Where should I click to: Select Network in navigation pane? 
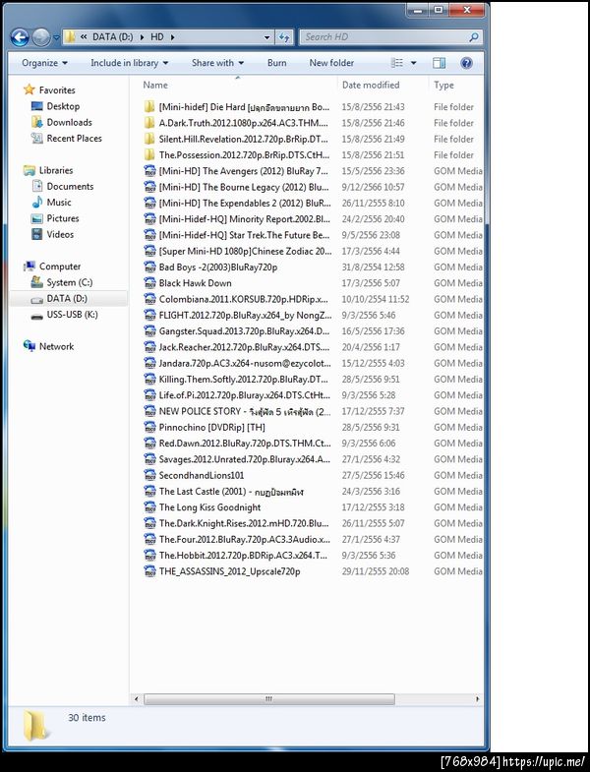[56, 346]
